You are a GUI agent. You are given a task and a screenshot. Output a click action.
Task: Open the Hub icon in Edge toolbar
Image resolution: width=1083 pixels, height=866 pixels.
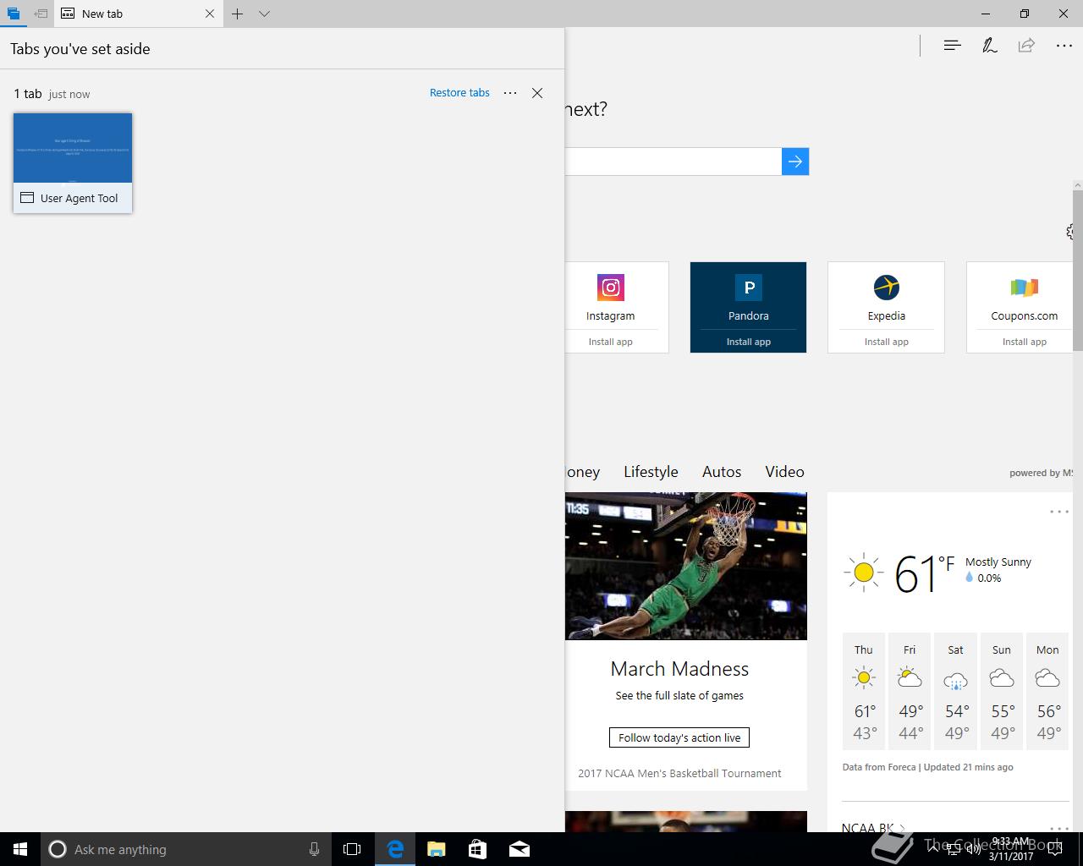pyautogui.click(x=952, y=46)
